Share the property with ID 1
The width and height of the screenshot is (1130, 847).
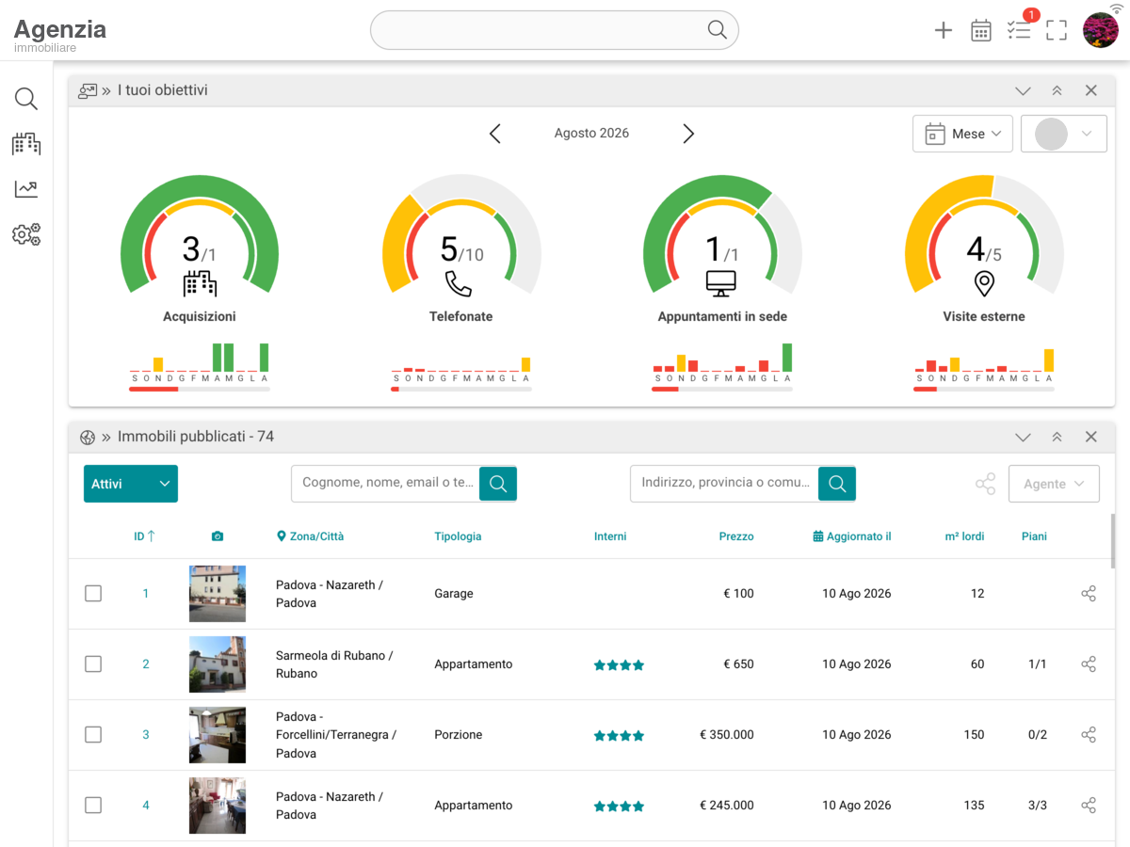1089,594
